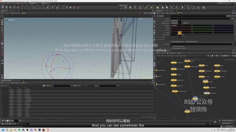
Task: Open the File menu
Action: [x=2, y=3]
